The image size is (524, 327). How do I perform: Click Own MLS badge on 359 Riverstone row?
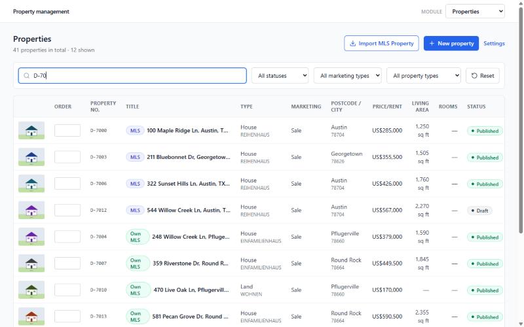pyautogui.click(x=138, y=264)
